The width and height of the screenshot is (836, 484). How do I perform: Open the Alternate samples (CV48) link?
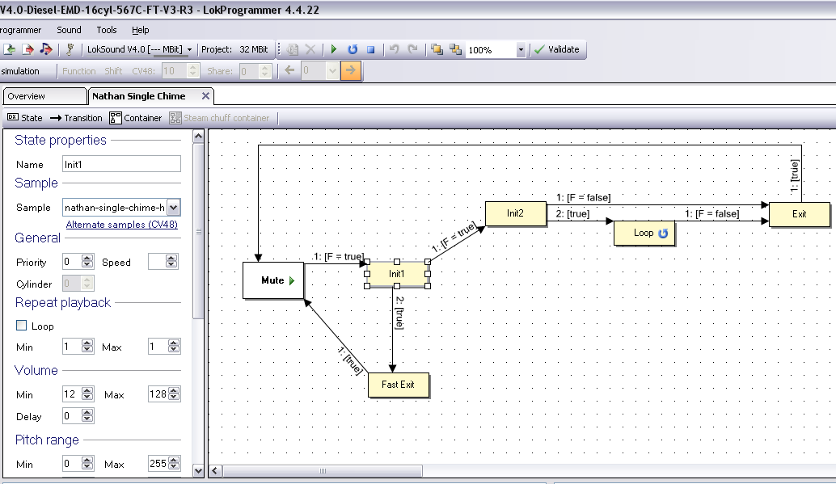pyautogui.click(x=121, y=224)
